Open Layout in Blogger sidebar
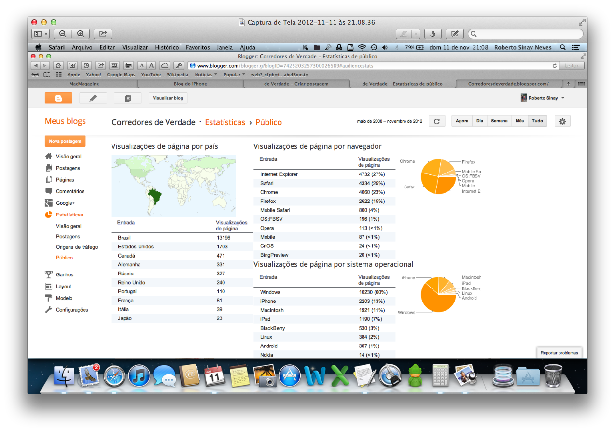The image size is (615, 432). pos(58,287)
